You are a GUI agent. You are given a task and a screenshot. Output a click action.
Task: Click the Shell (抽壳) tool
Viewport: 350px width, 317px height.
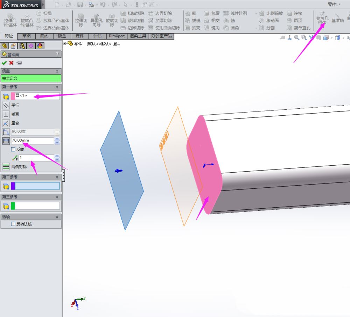(x=192, y=28)
